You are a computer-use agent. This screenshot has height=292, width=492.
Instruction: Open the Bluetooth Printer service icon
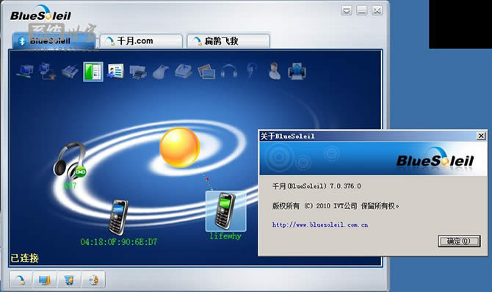point(138,72)
